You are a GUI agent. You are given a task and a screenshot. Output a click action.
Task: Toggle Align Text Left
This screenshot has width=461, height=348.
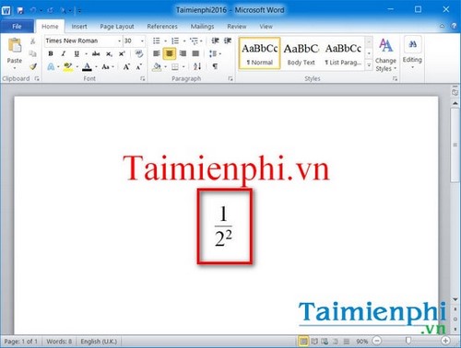point(157,53)
